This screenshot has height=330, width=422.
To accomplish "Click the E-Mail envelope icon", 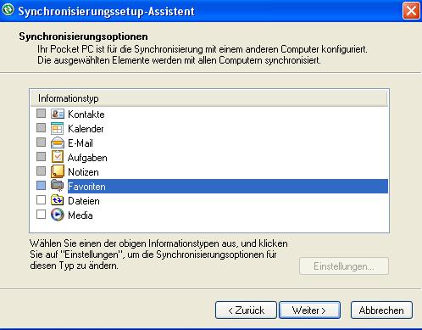I will coord(58,143).
